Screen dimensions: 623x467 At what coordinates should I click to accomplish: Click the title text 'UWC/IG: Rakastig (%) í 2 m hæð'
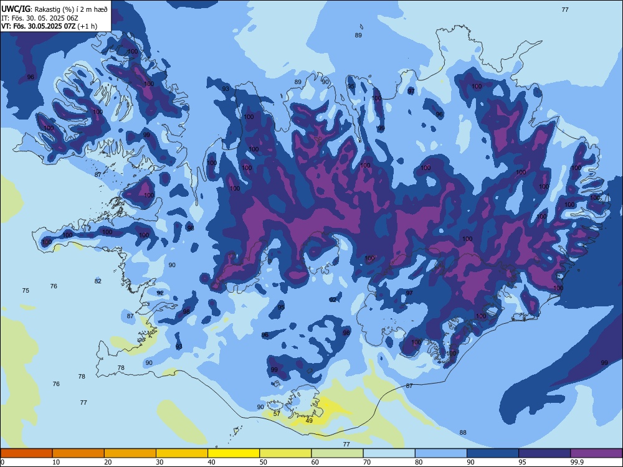tap(54, 9)
